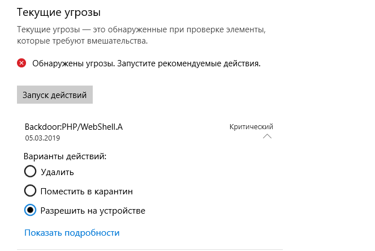Click the Удалить option label text
This screenshot has width=375, height=251.
pyautogui.click(x=57, y=172)
